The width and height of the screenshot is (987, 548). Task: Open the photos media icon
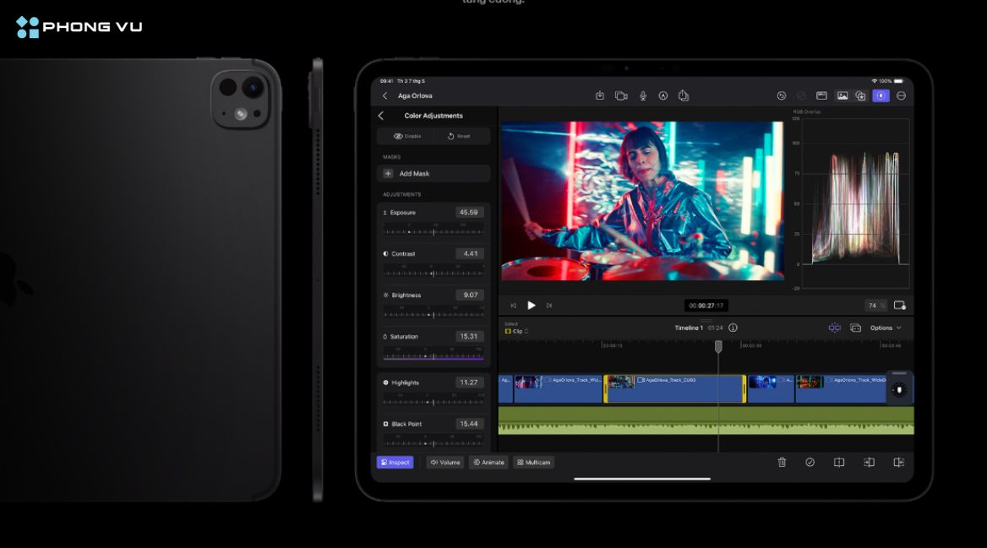[x=842, y=95]
